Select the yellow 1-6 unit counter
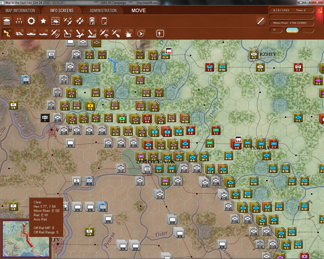This screenshot has width=324, height=259. tap(90, 106)
